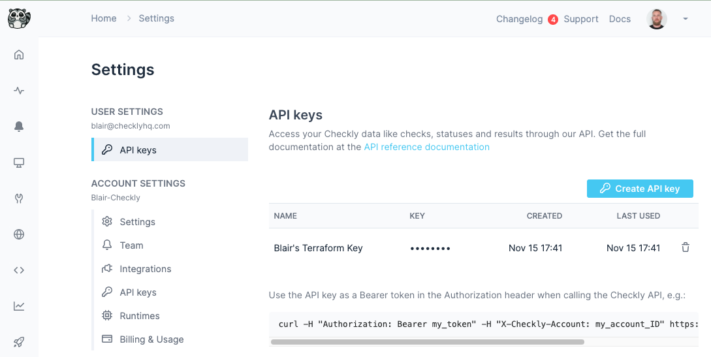The image size is (711, 357).
Task: Select API keys under User Settings
Action: point(138,150)
